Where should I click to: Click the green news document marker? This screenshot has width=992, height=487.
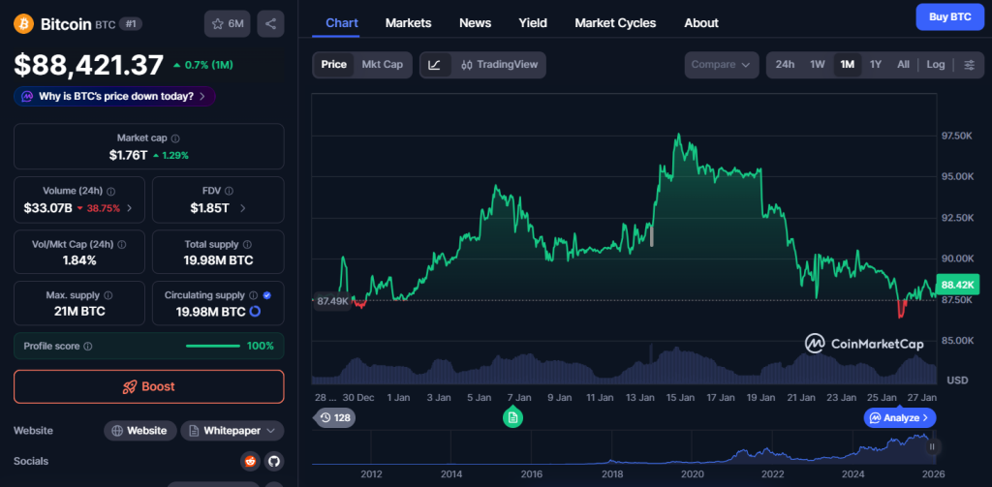click(512, 416)
